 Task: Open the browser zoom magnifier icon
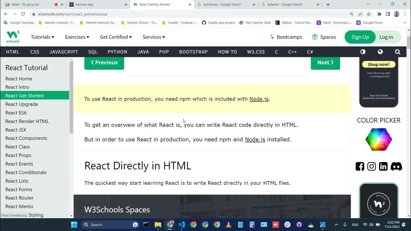(x=352, y=14)
